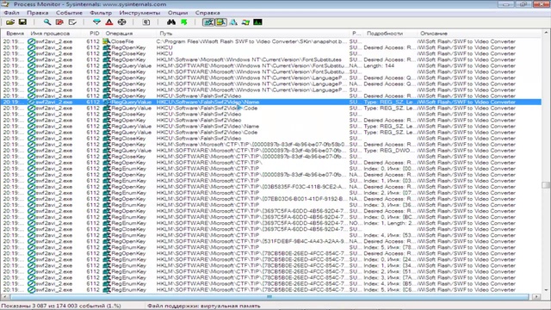Toggle Show File System Activity button
The height and width of the screenshot is (310, 551).
coord(221,22)
